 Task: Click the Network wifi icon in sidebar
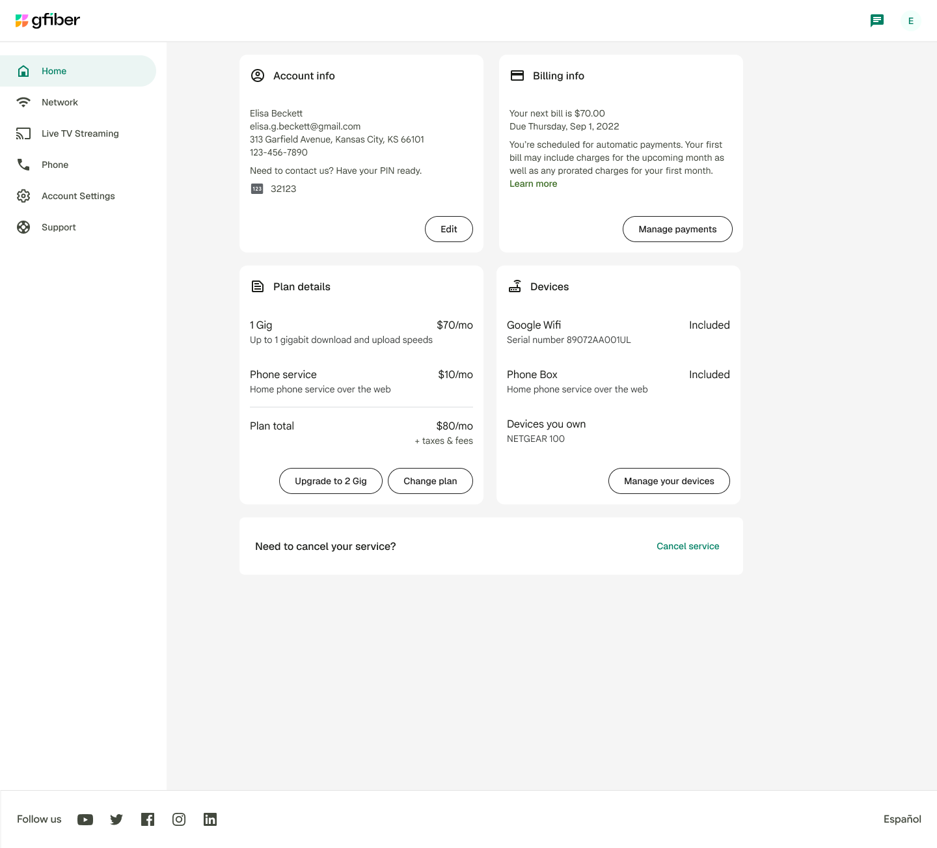(x=23, y=102)
